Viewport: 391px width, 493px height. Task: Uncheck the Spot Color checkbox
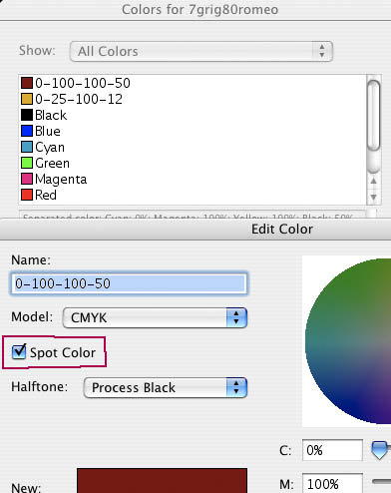click(19, 352)
